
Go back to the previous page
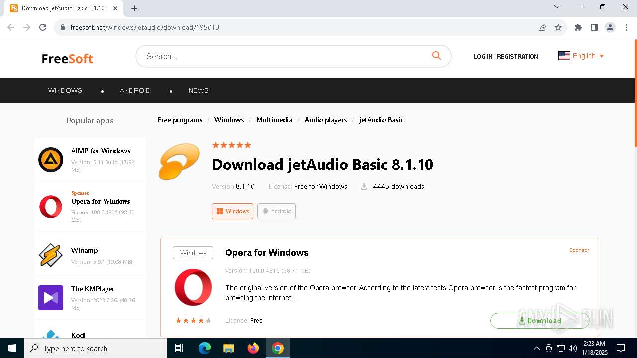[11, 27]
